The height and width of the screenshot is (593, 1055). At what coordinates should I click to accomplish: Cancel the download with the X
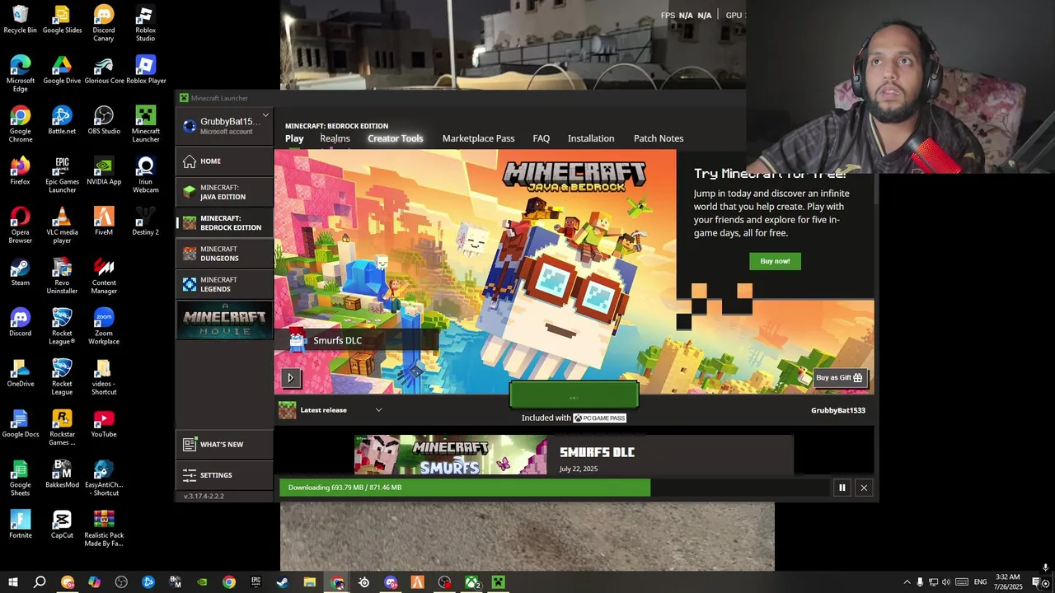click(864, 488)
